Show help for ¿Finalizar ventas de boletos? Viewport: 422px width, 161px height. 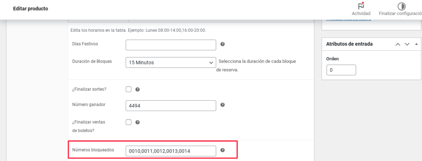tap(137, 123)
